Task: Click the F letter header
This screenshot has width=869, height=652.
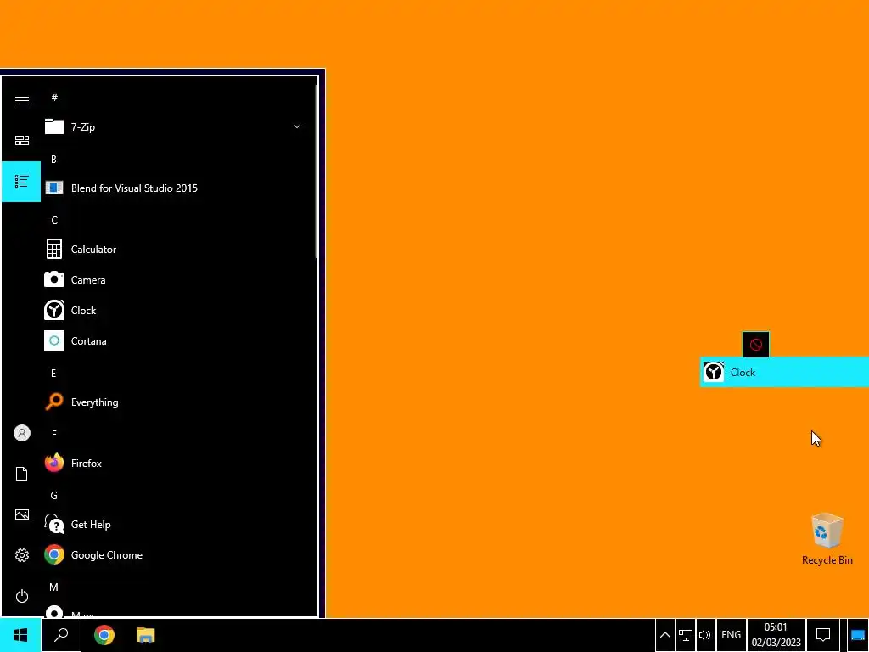Action: click(53, 434)
